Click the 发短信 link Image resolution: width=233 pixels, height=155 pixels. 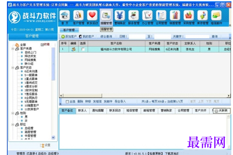[x=98, y=102]
